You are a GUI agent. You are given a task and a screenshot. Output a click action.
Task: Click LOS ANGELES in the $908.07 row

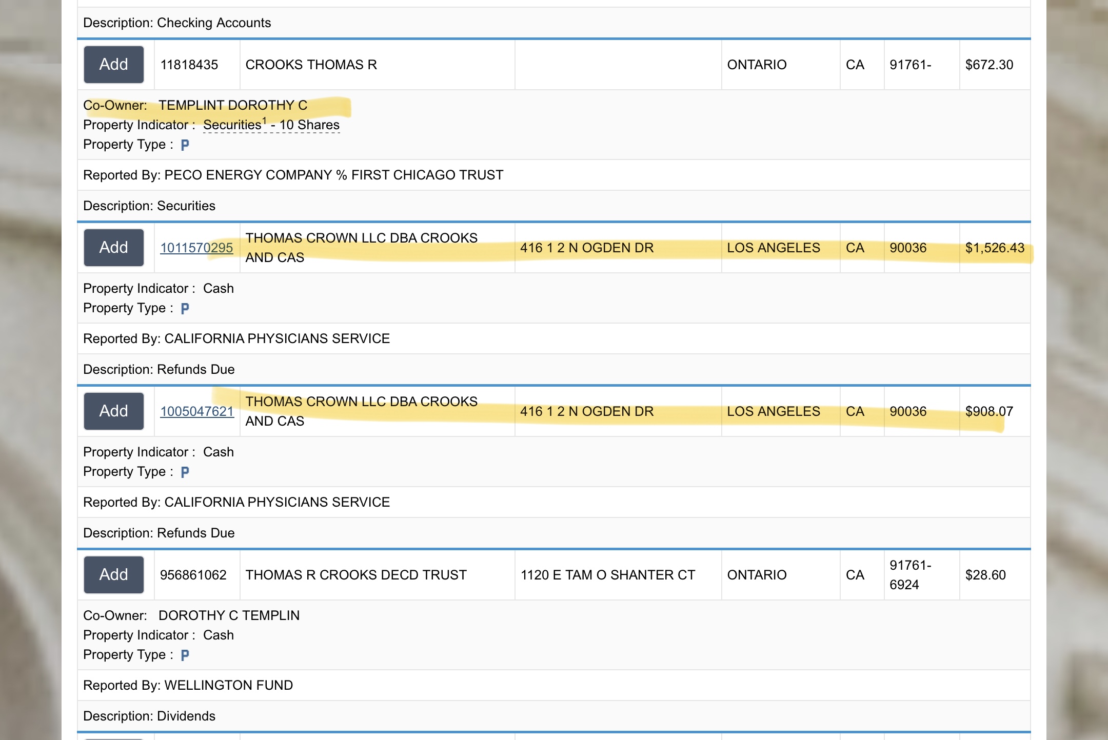[x=774, y=411]
